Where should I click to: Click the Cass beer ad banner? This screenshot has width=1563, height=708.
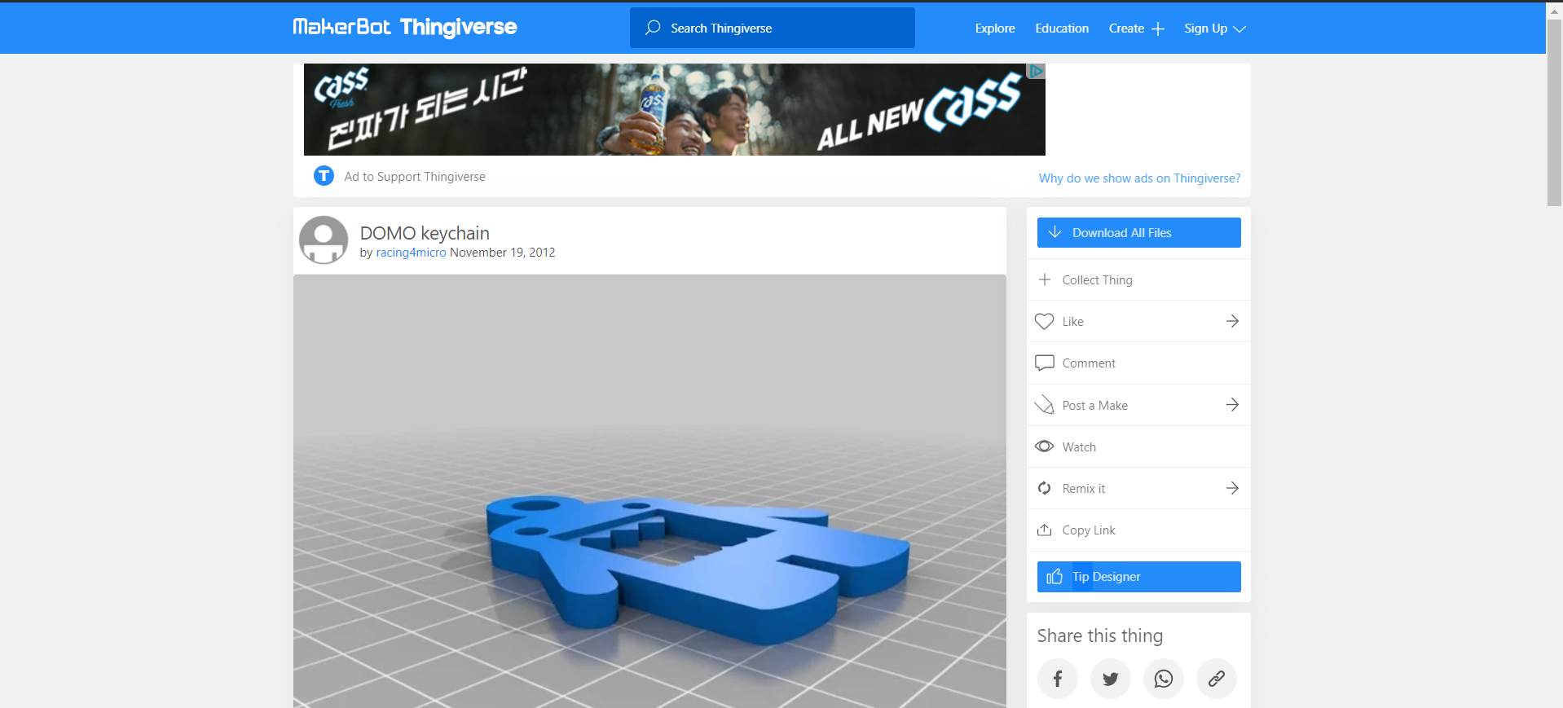(674, 109)
